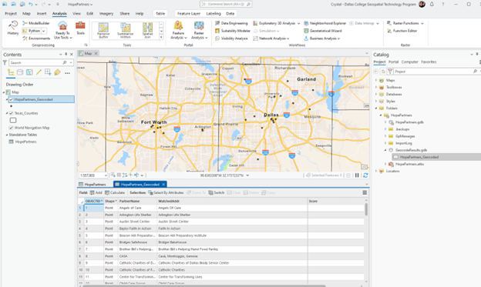Select HopePartners_Geocoded in Catalog tree
This screenshot has width=481, height=287.
coord(419,157)
